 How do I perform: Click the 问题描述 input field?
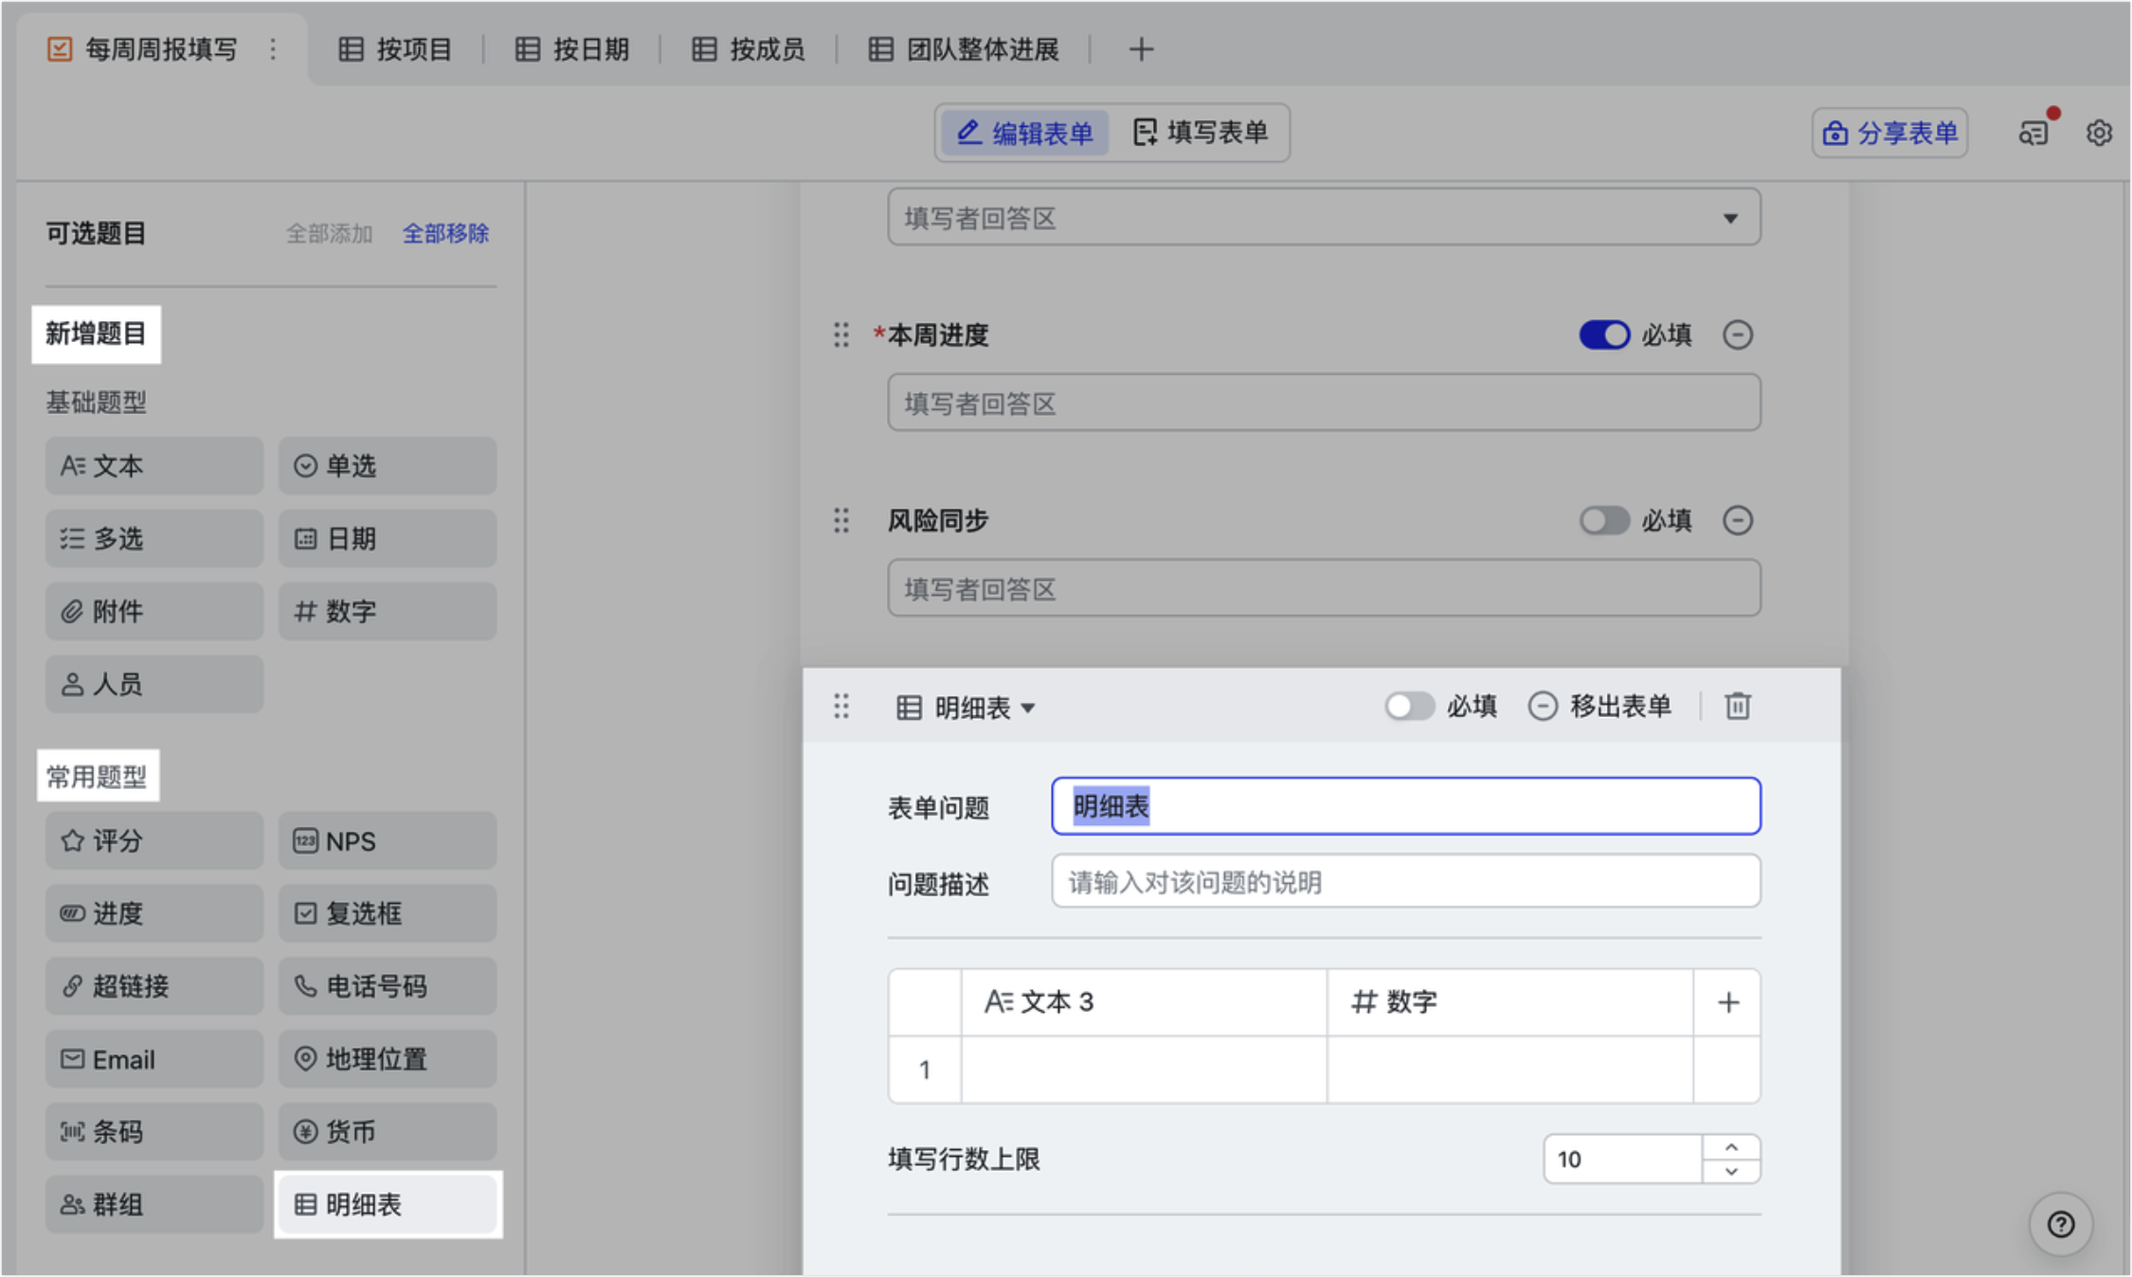1405,882
